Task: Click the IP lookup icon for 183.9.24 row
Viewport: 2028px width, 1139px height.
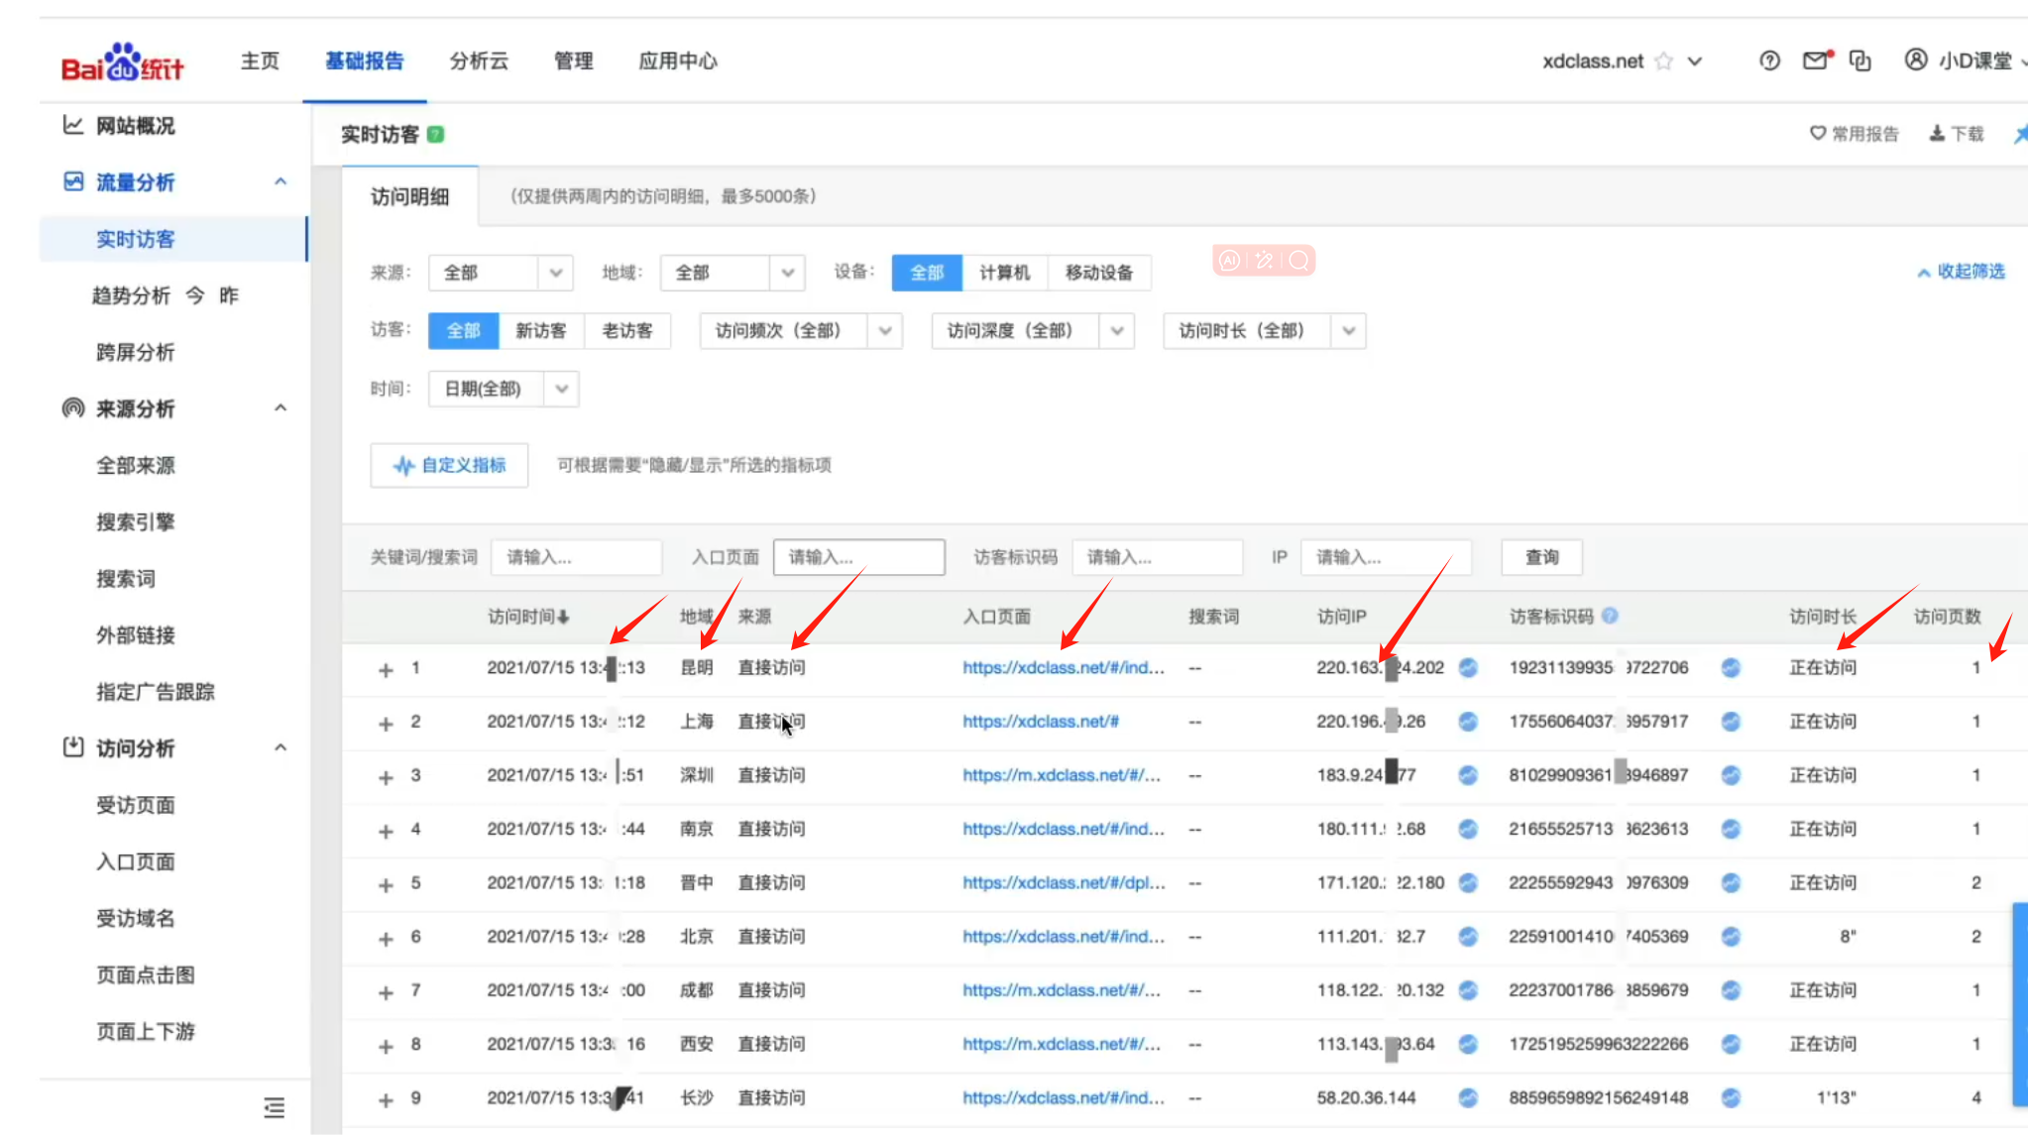Action: tap(1468, 775)
